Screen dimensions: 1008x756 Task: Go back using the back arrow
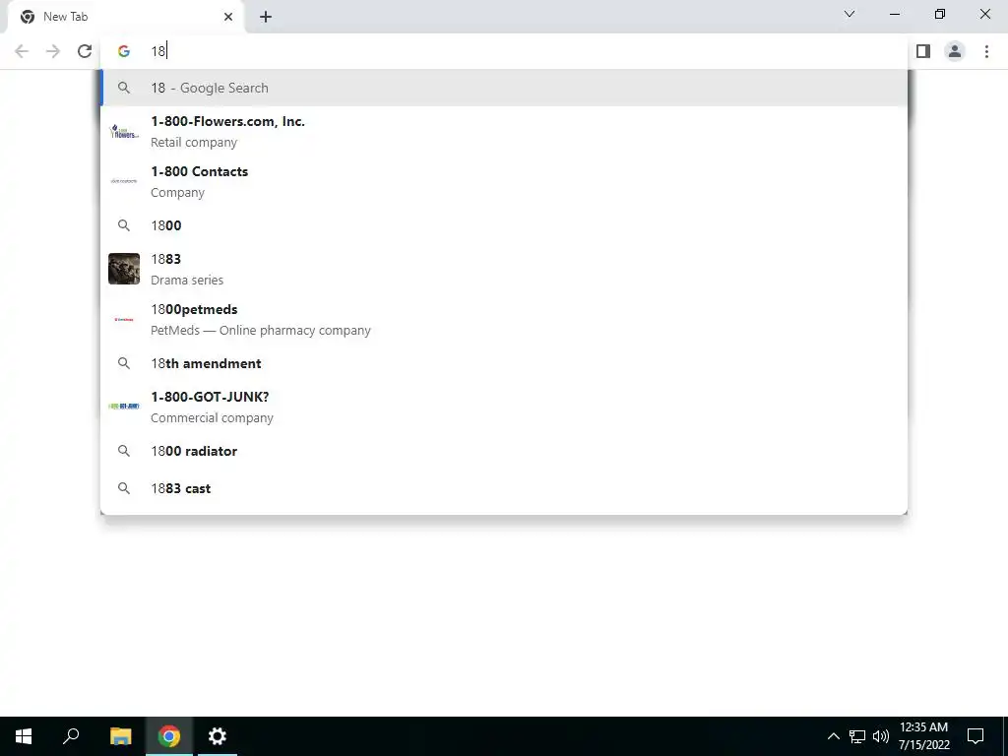22,51
